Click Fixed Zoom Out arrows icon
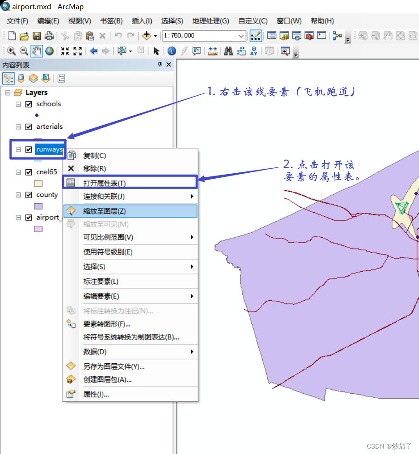Screen dimensions: 419x454 77,51
